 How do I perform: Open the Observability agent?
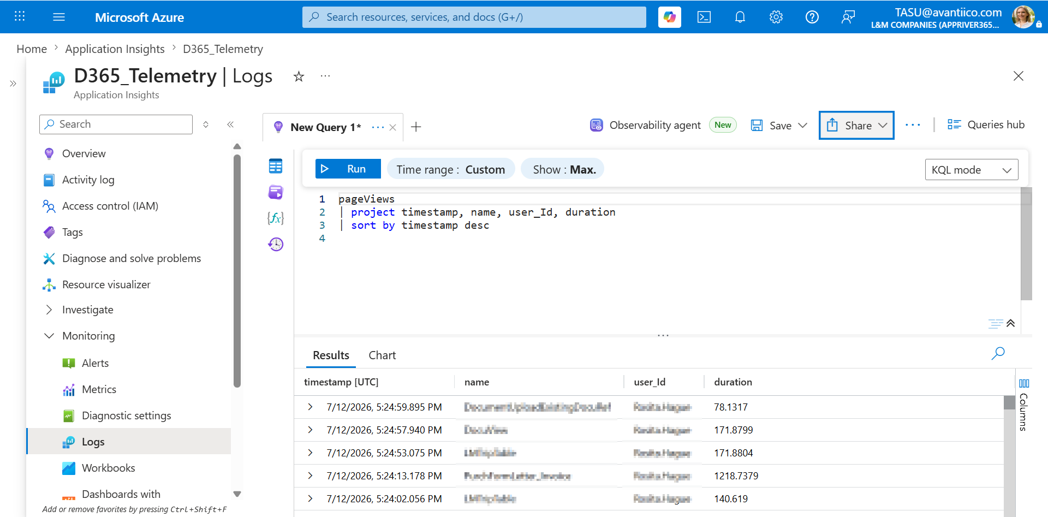646,125
